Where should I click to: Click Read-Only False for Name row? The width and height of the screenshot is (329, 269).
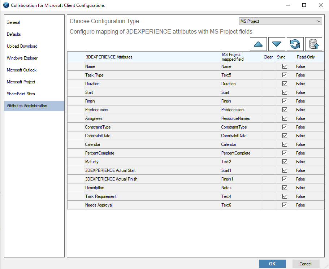pos(309,66)
